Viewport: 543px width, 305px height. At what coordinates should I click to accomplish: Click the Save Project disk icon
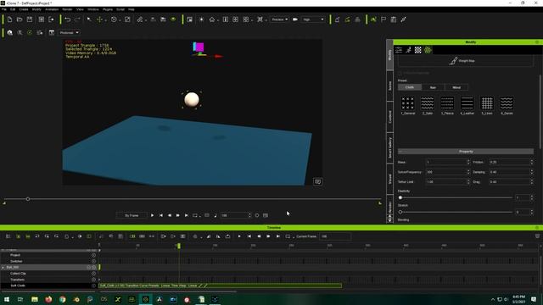pyautogui.click(x=30, y=19)
